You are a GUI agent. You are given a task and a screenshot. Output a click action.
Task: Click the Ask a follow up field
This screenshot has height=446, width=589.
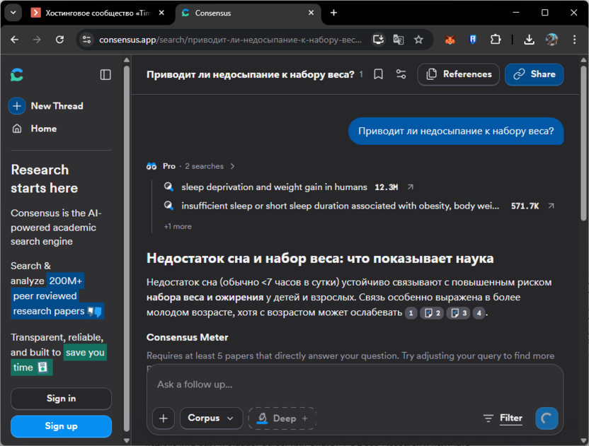(355, 385)
